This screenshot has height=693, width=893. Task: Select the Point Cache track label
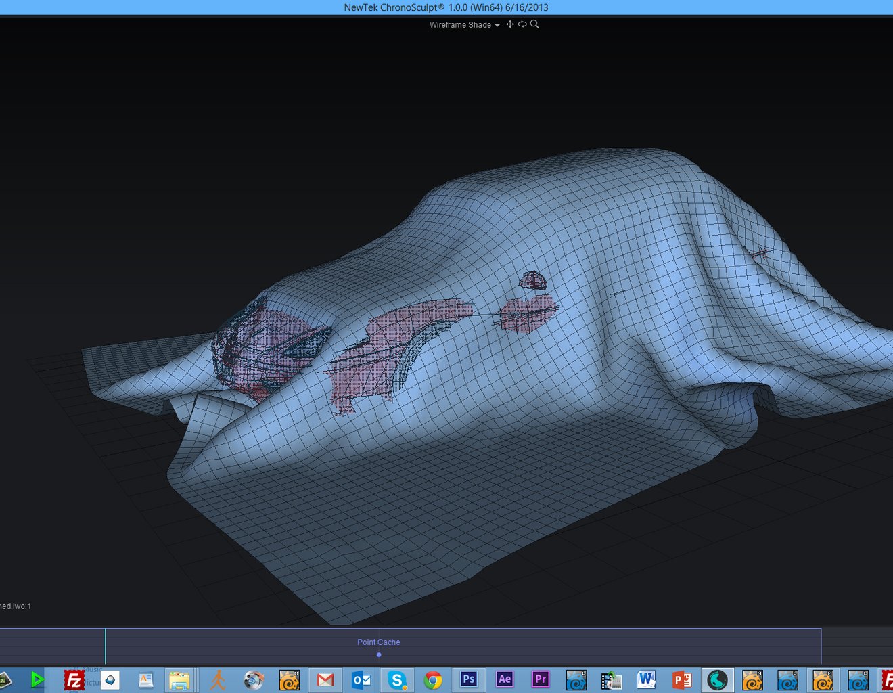click(x=379, y=642)
